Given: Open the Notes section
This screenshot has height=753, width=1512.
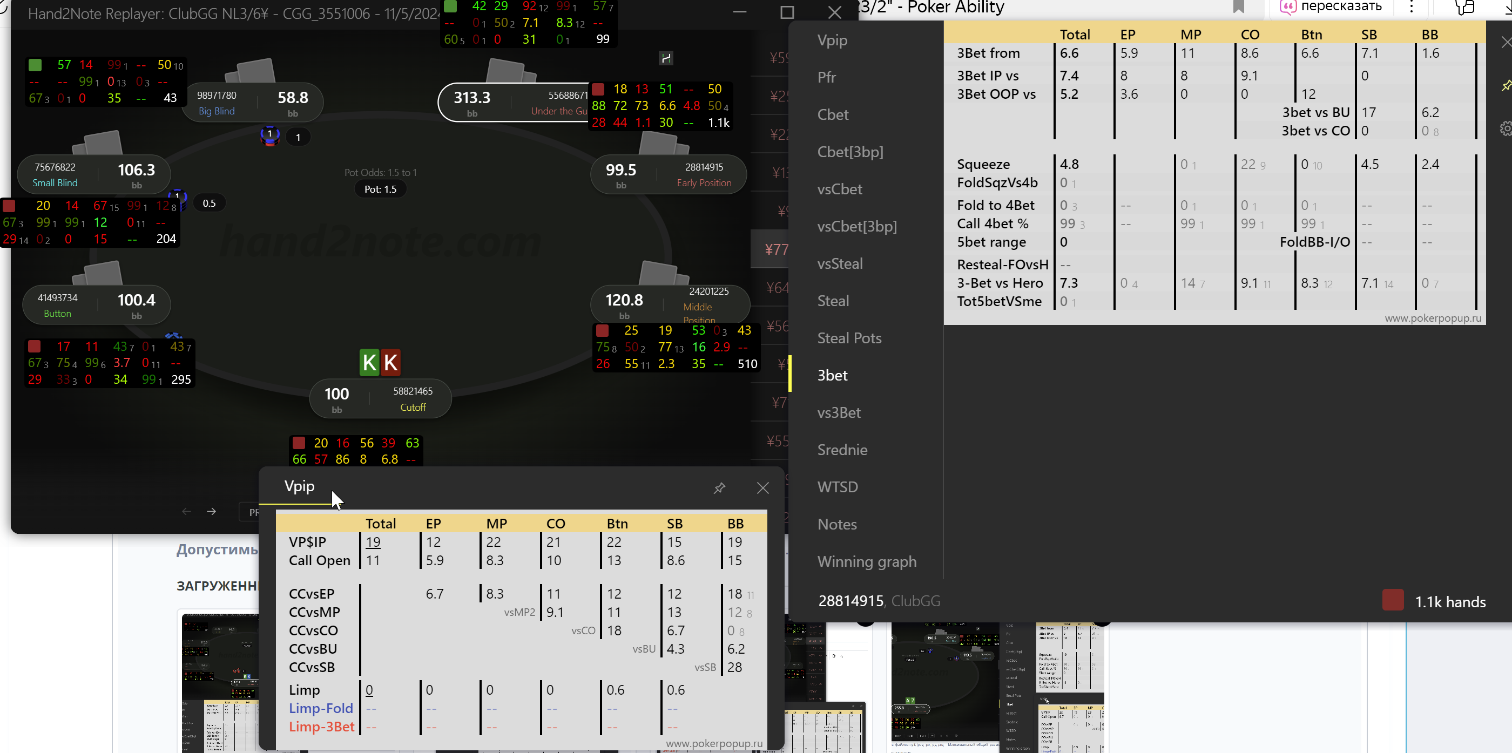Looking at the screenshot, I should (837, 525).
